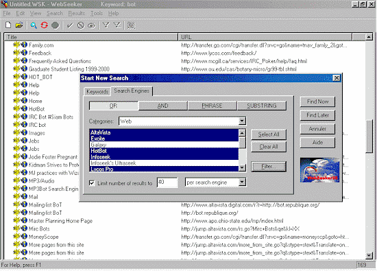
Task: Close the Start New Search dialog
Action: coord(337,78)
